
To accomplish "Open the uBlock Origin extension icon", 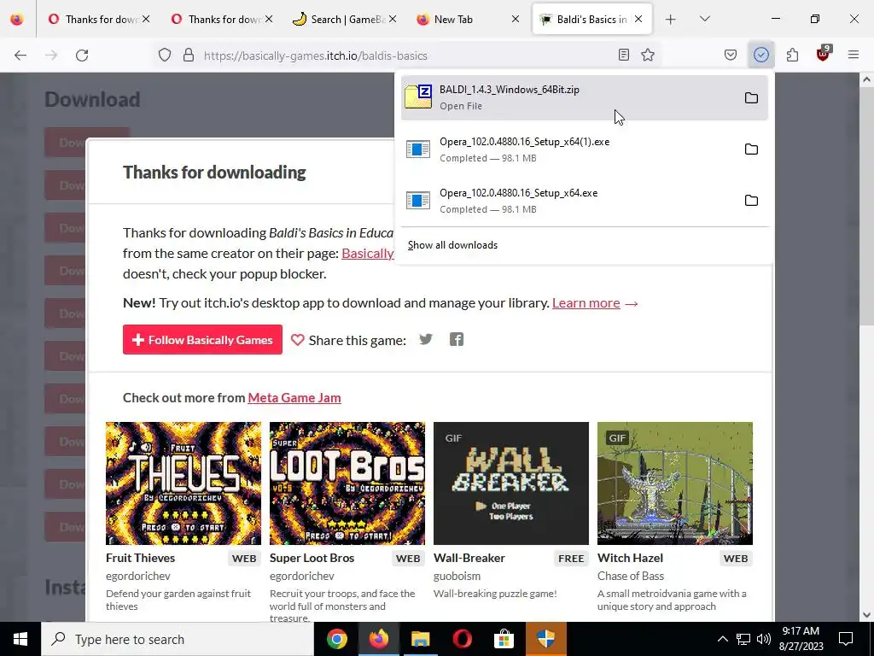I will click(823, 54).
